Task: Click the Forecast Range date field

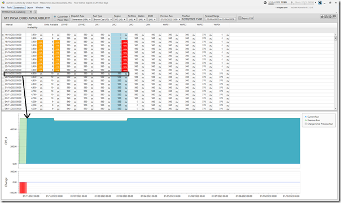Action: (220, 19)
